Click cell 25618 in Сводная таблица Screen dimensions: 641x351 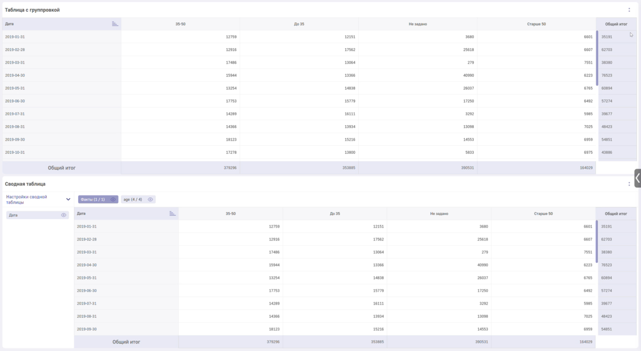click(x=439, y=239)
